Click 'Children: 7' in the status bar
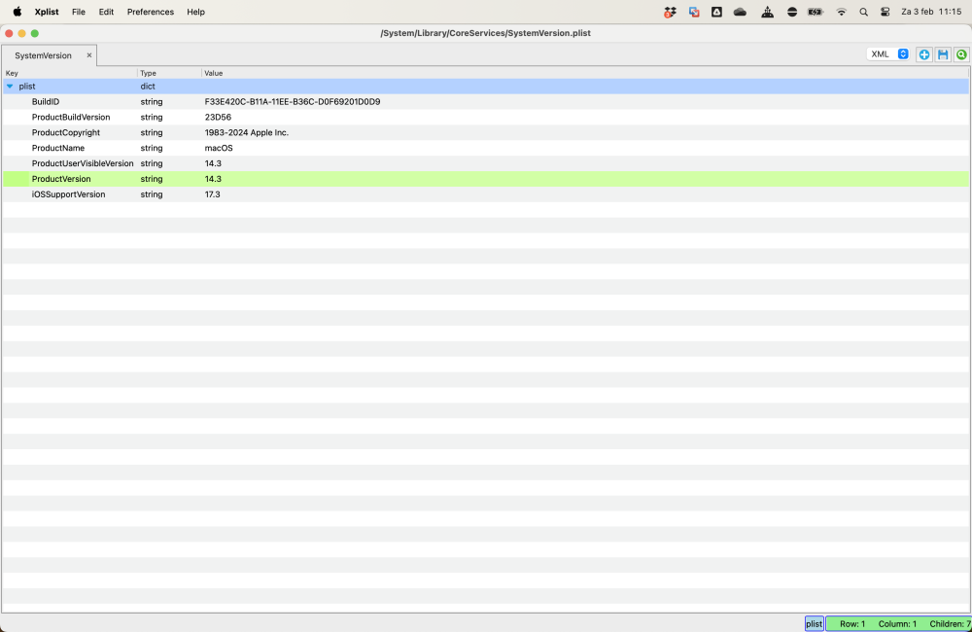 [951, 624]
